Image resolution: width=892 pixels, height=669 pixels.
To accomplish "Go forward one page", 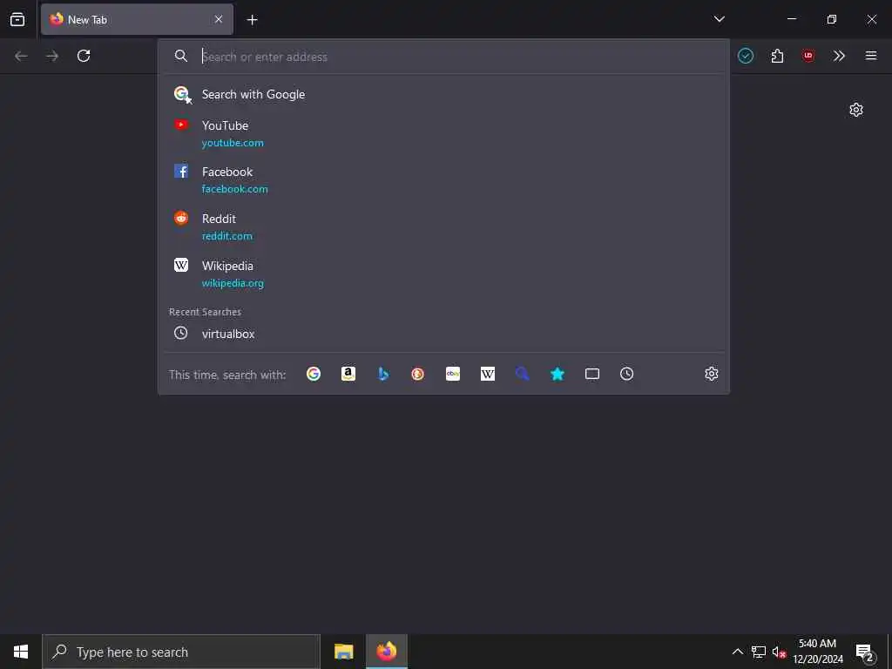I will point(52,56).
